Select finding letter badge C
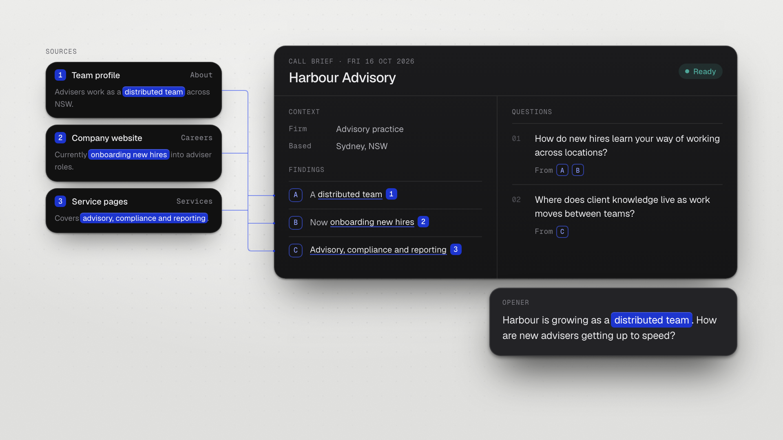 point(296,250)
